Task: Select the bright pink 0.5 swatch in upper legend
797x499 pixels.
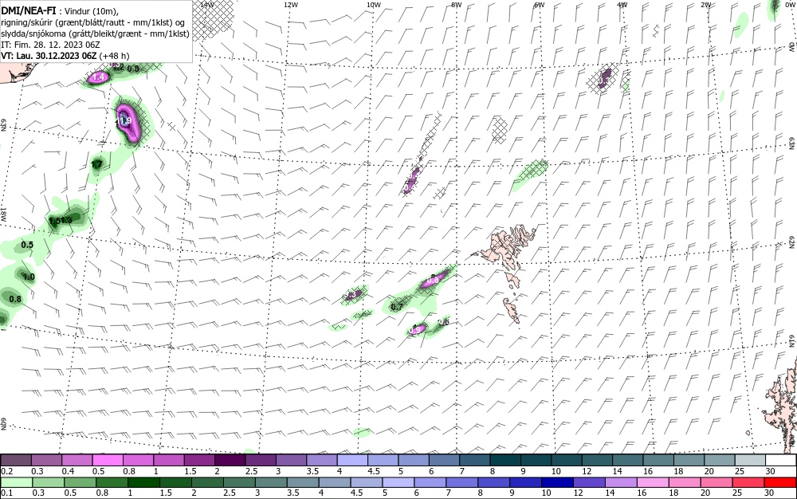Action: [x=108, y=461]
